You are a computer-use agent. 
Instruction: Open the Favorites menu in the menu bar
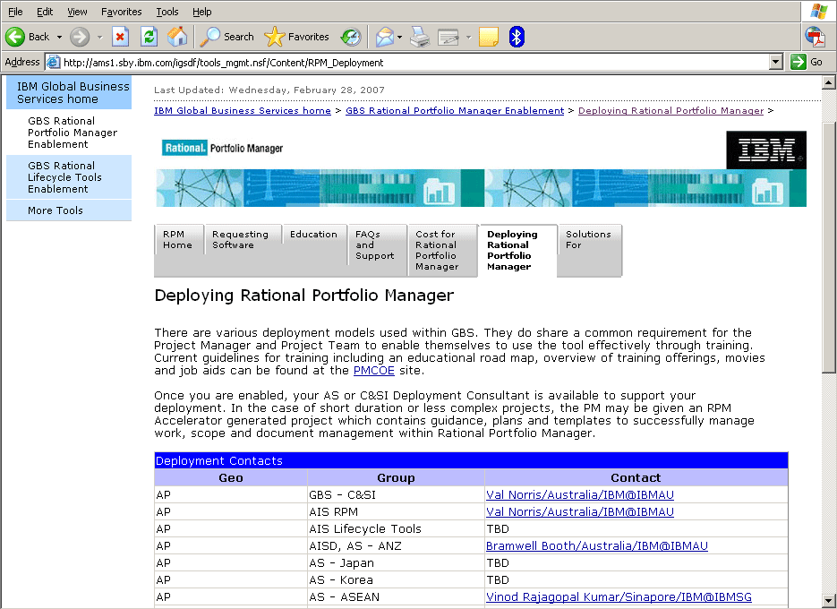(x=121, y=12)
